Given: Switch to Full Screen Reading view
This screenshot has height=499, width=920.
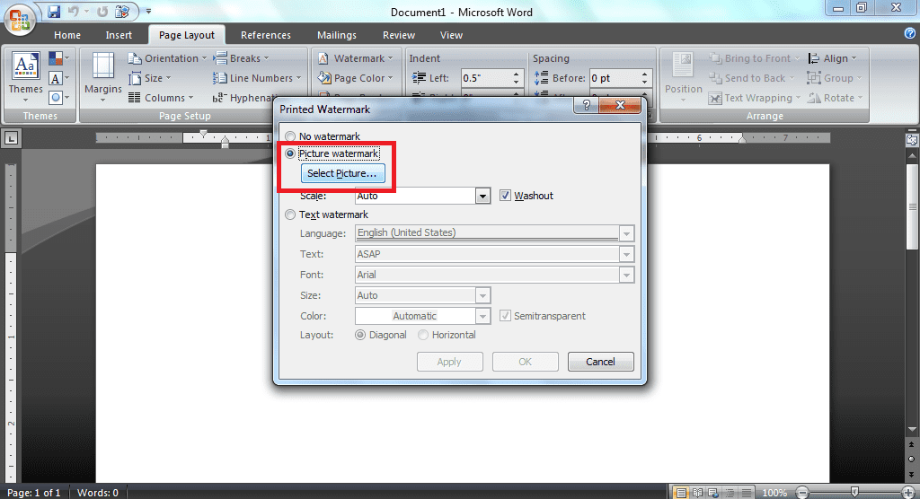Looking at the screenshot, I should [x=697, y=493].
